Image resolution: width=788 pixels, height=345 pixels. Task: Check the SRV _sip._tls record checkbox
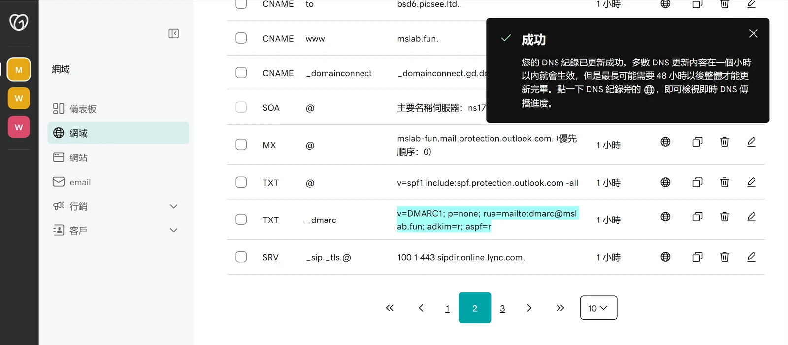[x=241, y=257]
